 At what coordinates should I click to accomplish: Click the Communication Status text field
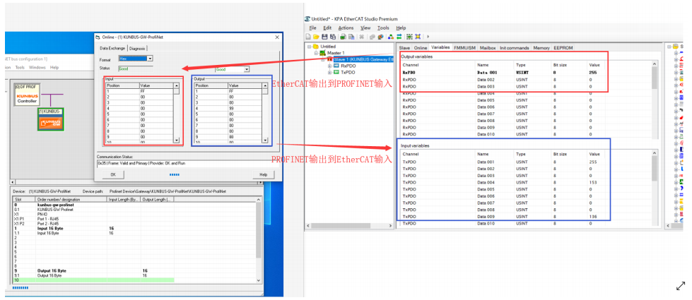(187, 164)
